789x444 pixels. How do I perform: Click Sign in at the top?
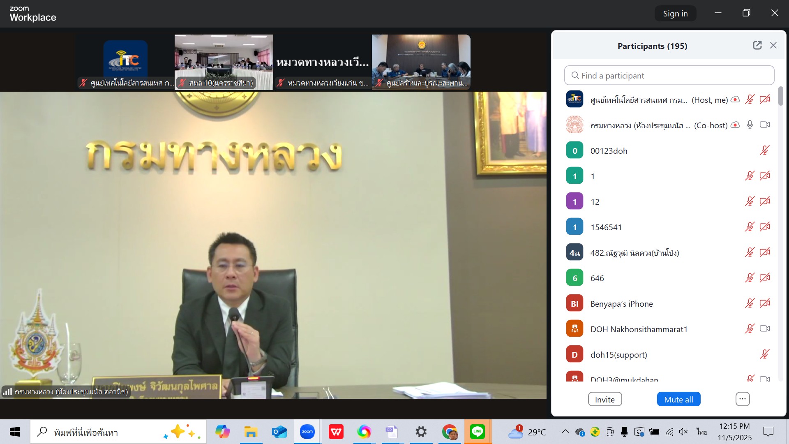point(675,14)
